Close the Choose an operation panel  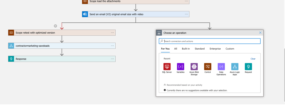260,33
